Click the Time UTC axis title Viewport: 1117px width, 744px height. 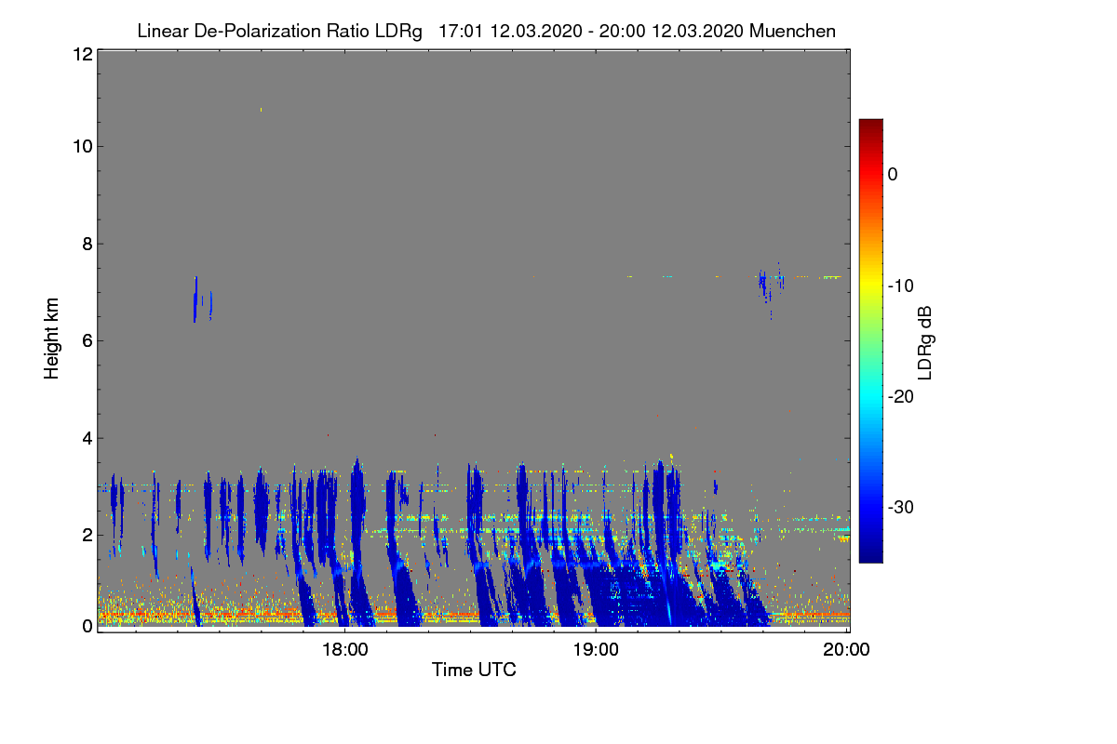pyautogui.click(x=474, y=670)
